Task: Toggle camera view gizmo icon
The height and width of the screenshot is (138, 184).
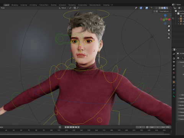Action: coord(169,34)
